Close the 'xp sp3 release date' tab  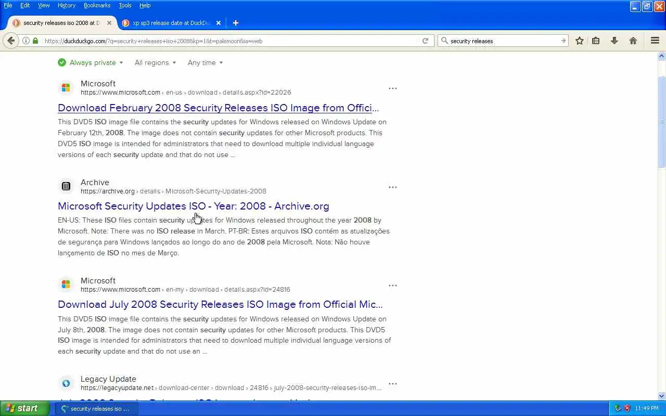tap(219, 23)
